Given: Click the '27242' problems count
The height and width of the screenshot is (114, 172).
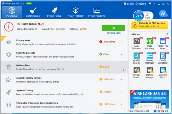Looking at the screenshot, I should click(x=83, y=29).
